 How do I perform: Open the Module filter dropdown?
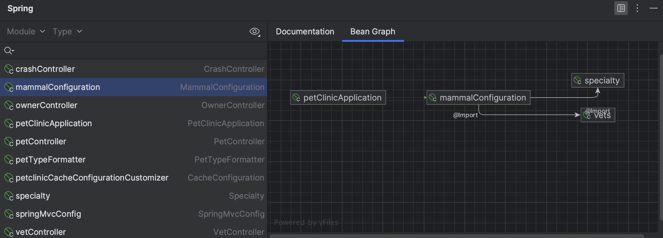pyautogui.click(x=26, y=32)
